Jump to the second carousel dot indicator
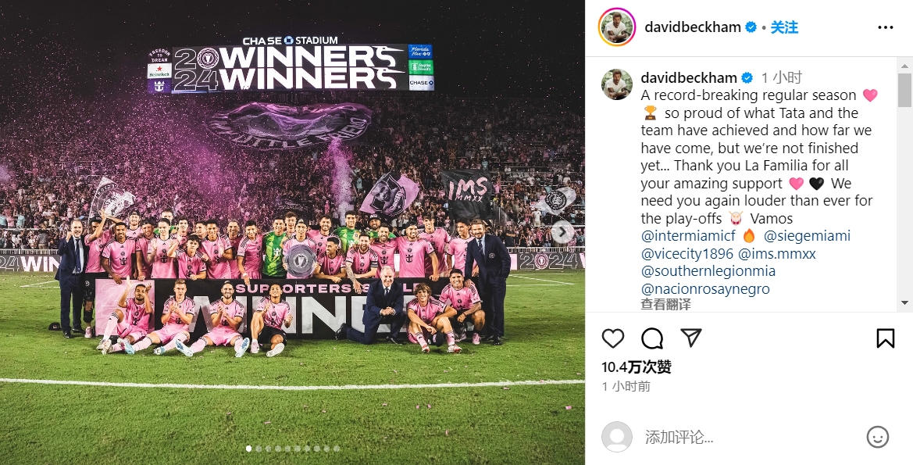Viewport: 913px width, 465px height. tap(259, 449)
